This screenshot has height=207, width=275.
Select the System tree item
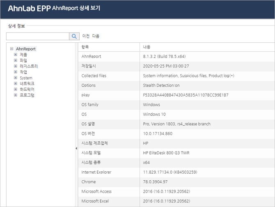pyautogui.click(x=26, y=78)
